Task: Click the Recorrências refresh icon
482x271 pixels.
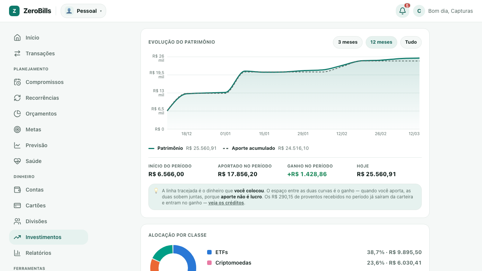Action: pos(17,98)
